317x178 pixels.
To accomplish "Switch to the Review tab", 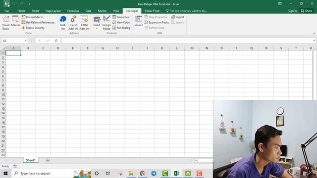I will pyautogui.click(x=102, y=11).
